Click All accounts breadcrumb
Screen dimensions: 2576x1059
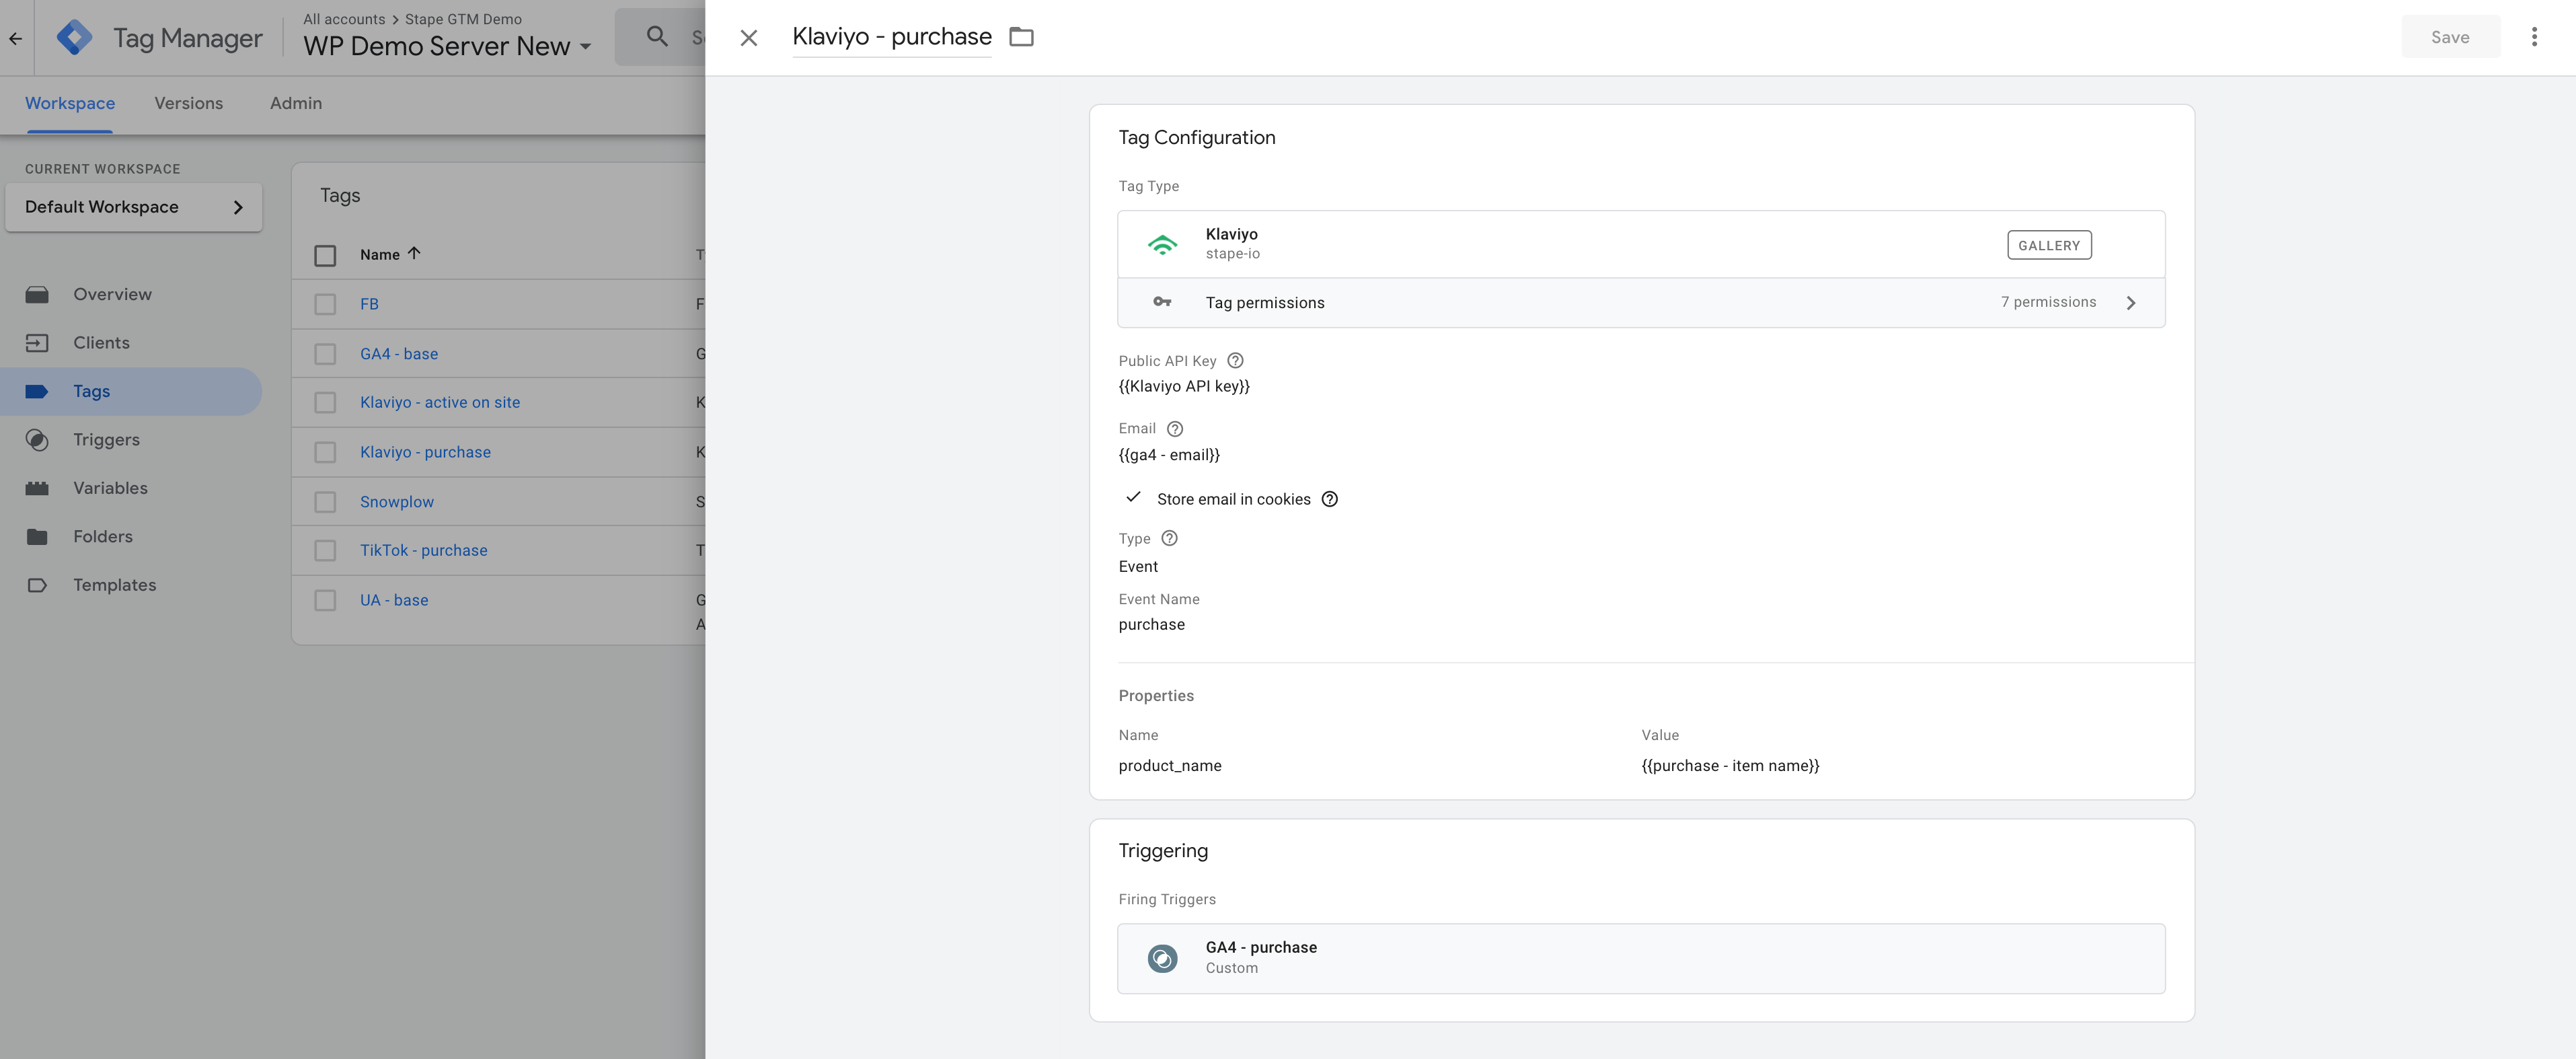344,19
